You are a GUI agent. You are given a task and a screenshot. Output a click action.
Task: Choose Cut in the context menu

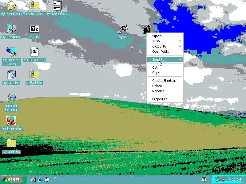pos(165,67)
